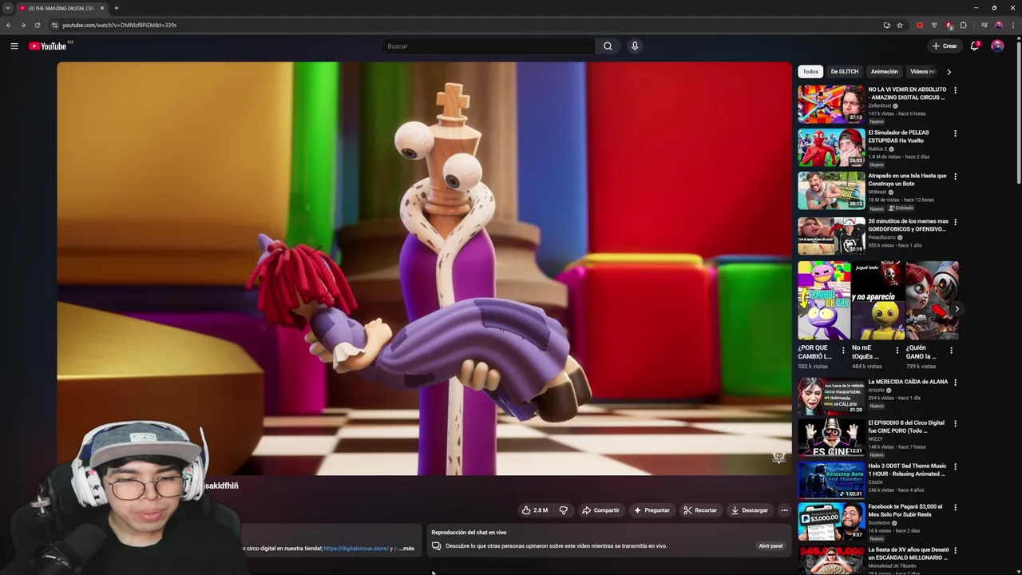Click the Descargar download button

(750, 510)
